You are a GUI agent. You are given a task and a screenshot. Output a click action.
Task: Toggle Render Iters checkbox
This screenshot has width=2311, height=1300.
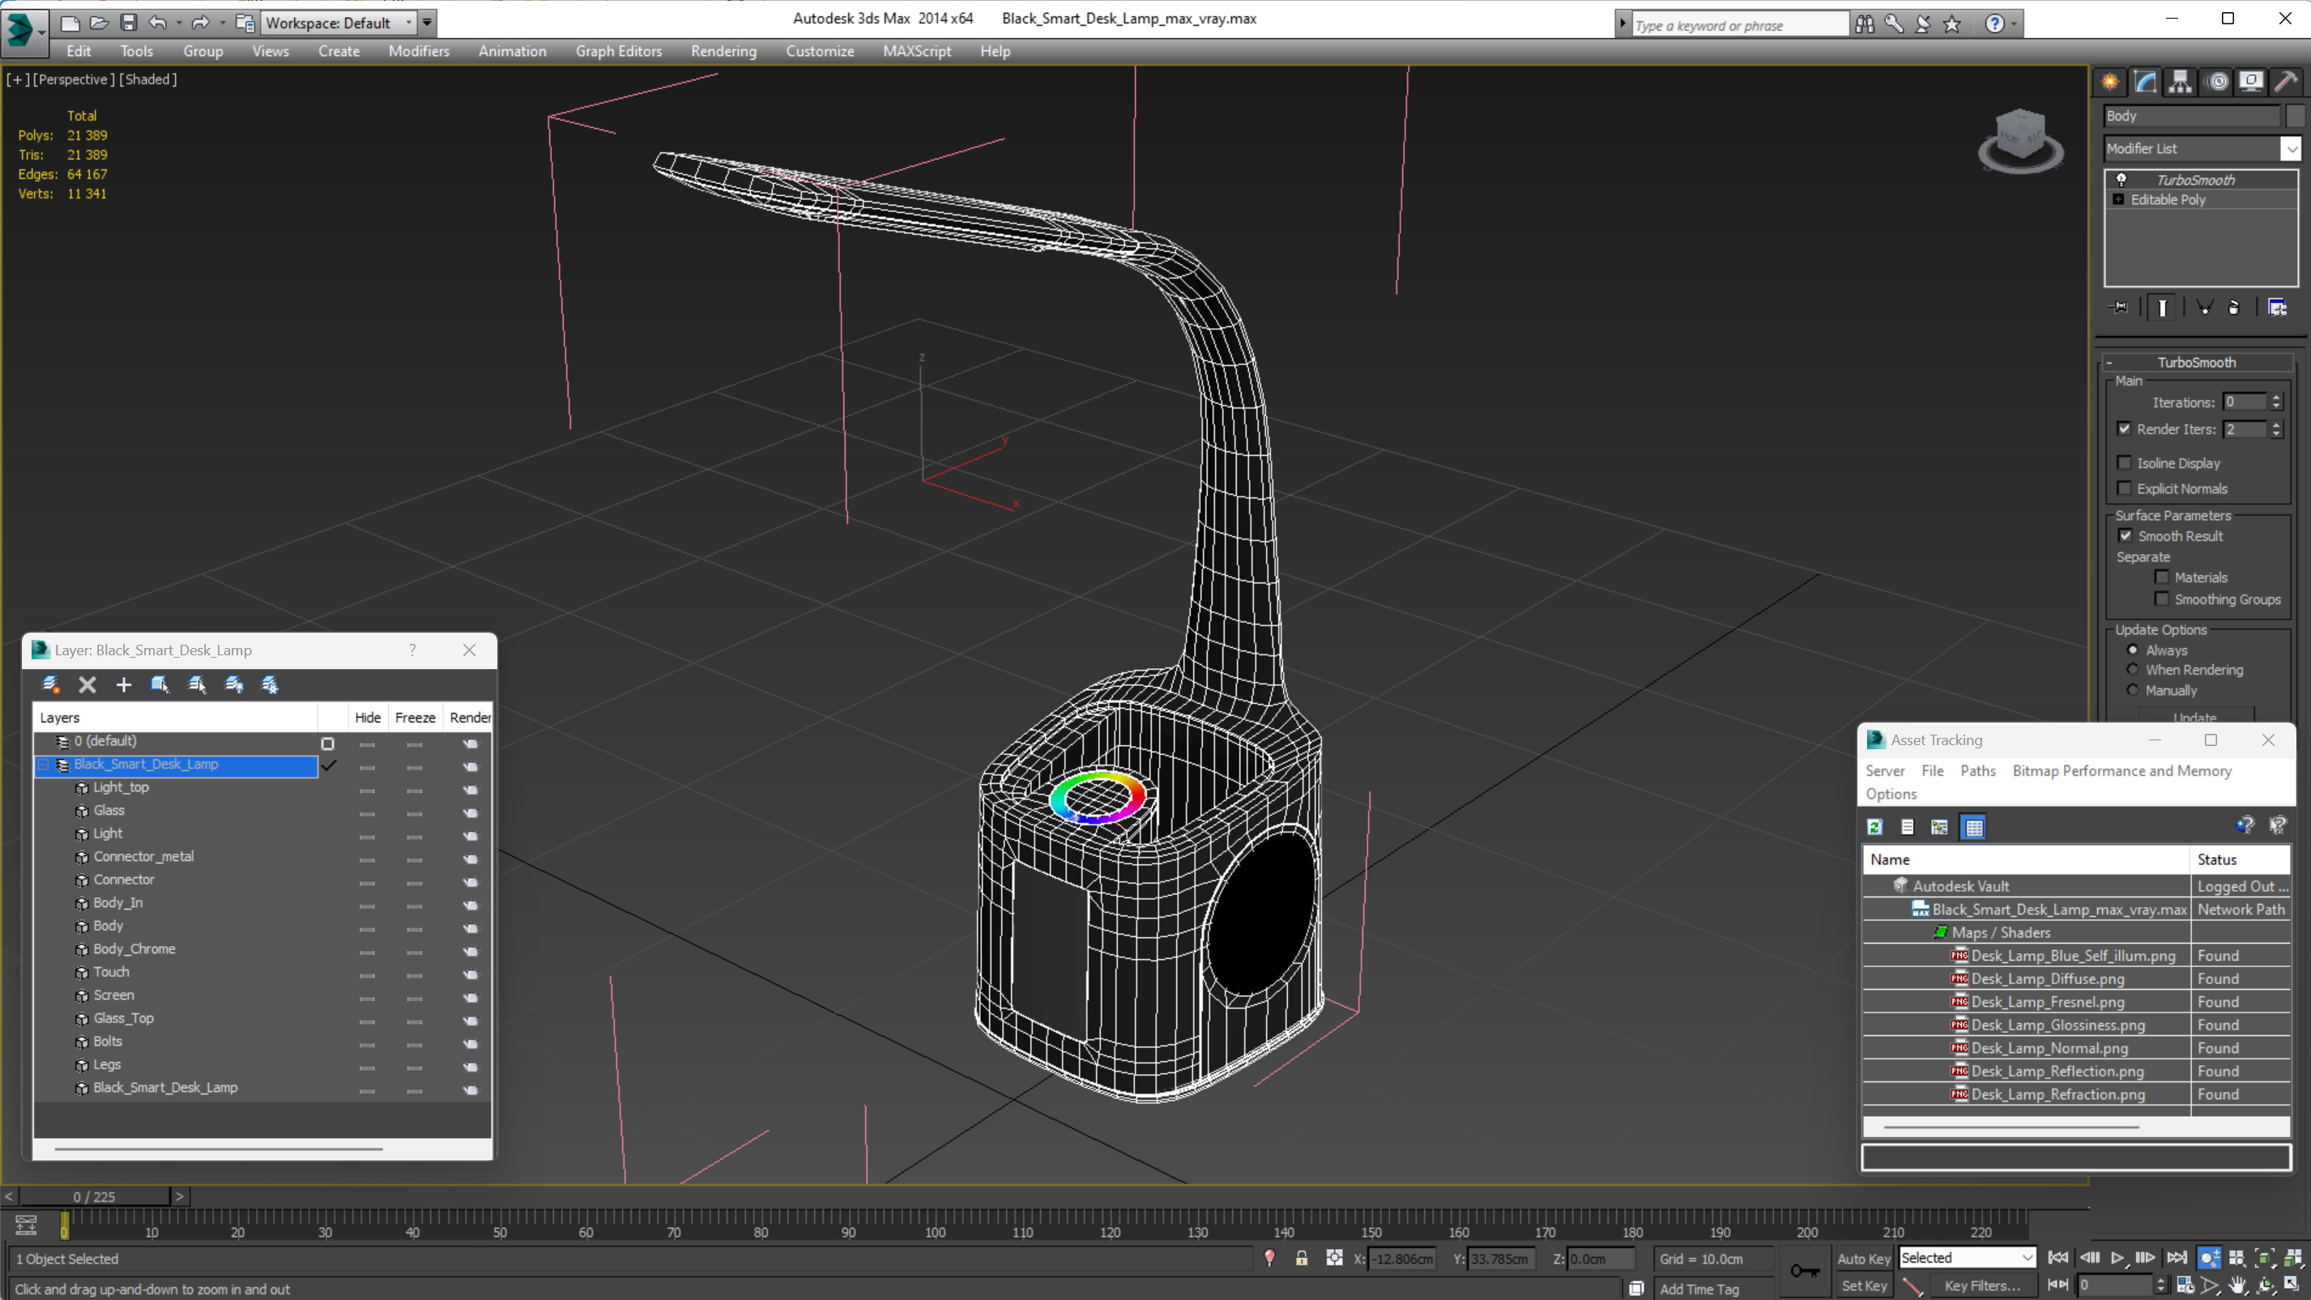(2124, 428)
